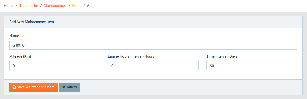307x99 pixels.
Task: Click the Engine Hours Interval (Hours) label
Action: (x=132, y=56)
